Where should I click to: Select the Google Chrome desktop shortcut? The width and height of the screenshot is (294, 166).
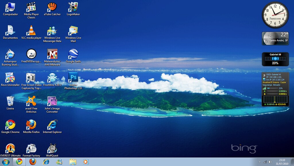[x=10, y=127]
